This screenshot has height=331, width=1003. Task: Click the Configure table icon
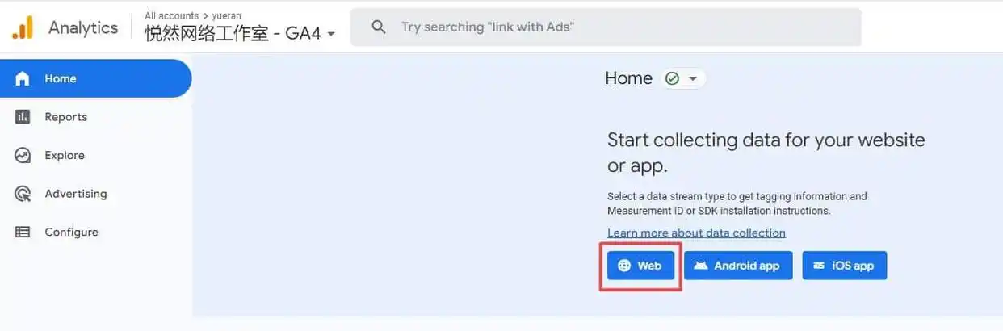tap(23, 232)
